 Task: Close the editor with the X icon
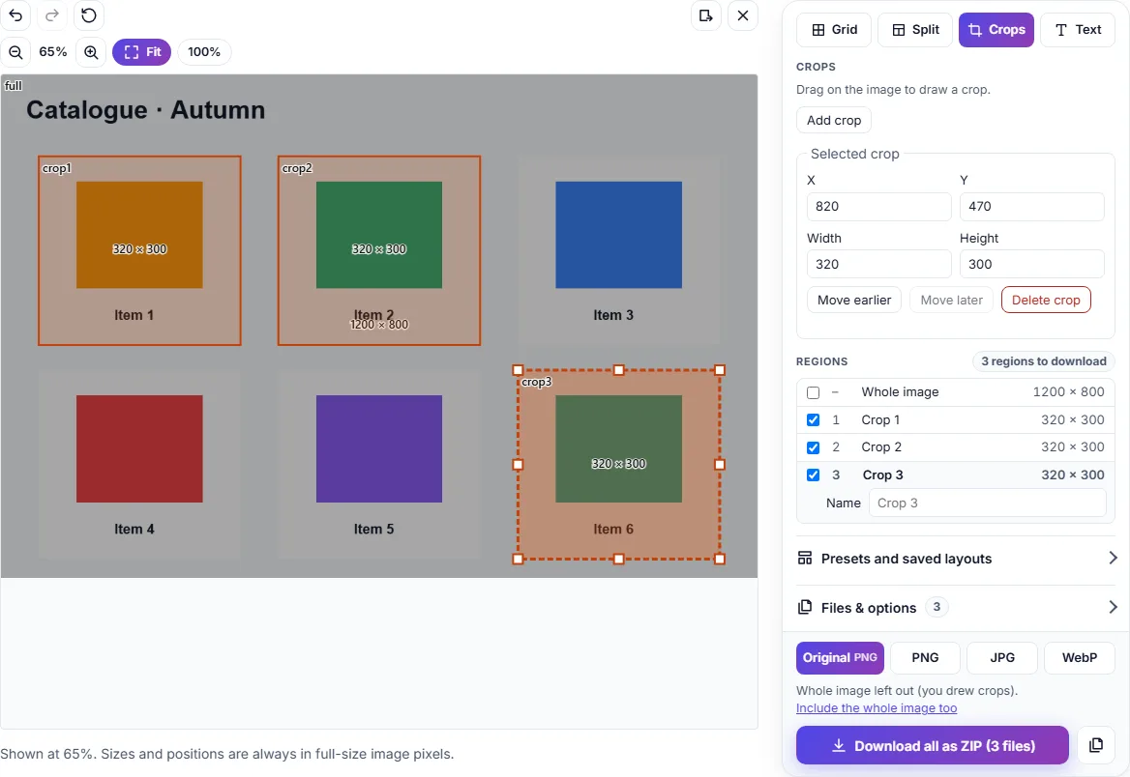[743, 15]
